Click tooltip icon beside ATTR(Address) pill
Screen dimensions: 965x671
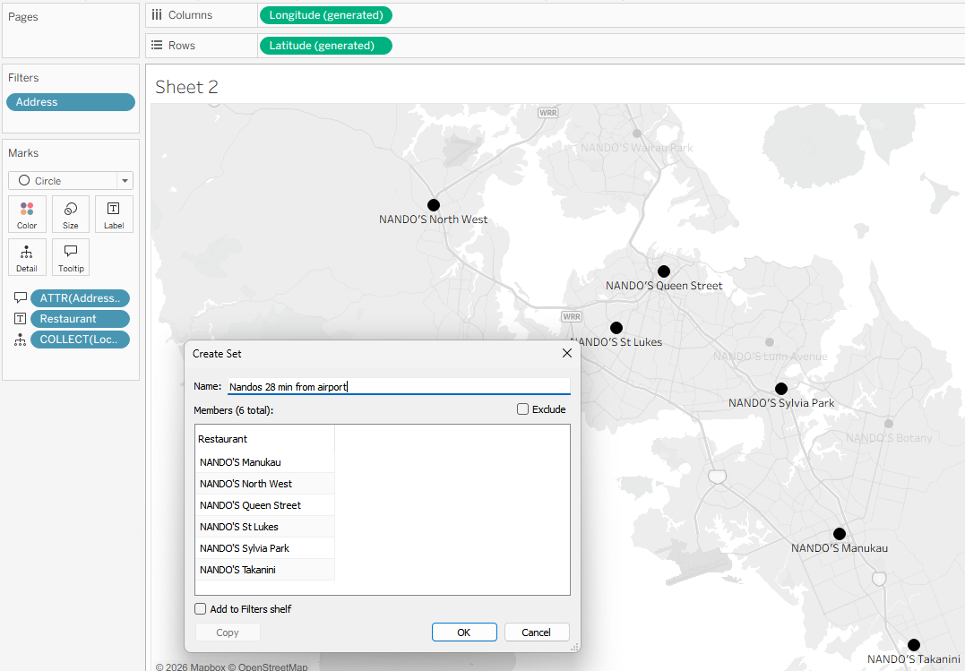click(21, 298)
